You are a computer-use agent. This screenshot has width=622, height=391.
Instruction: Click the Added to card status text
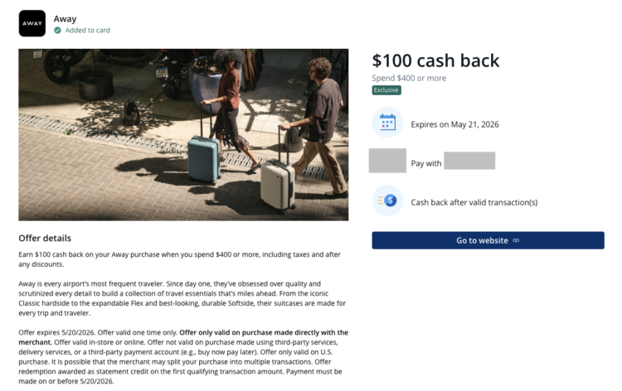(87, 31)
